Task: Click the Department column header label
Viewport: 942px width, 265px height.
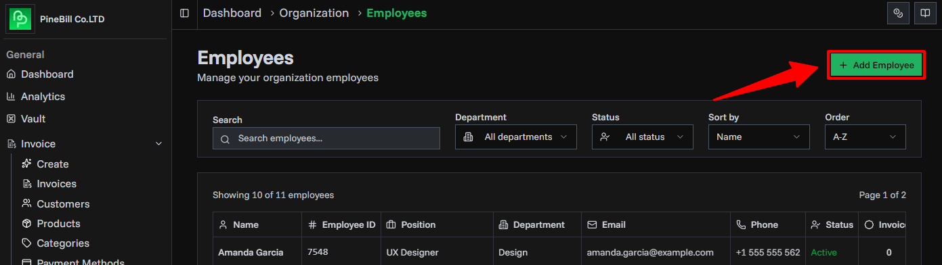Action: (539, 224)
